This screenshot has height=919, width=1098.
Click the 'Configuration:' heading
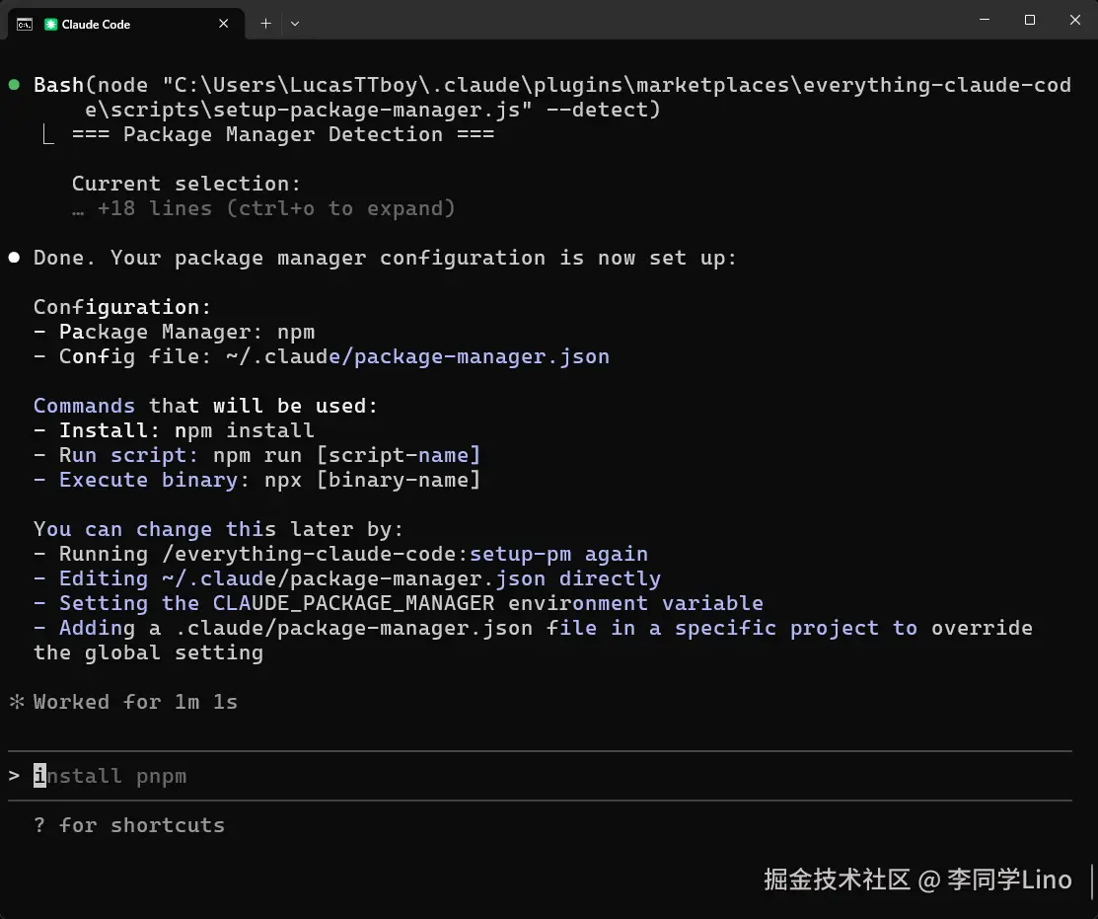(122, 308)
